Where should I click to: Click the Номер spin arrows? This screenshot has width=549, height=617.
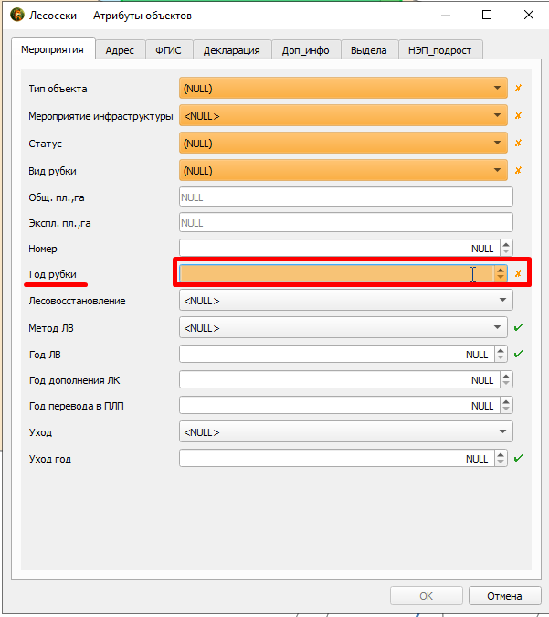506,248
